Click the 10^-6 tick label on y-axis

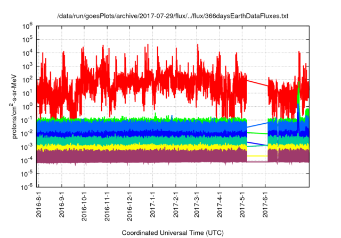pyautogui.click(x=27, y=186)
